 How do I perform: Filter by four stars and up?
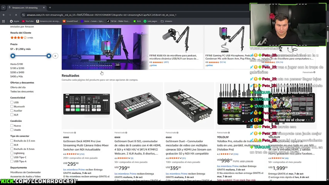pyautogui.click(x=22, y=38)
